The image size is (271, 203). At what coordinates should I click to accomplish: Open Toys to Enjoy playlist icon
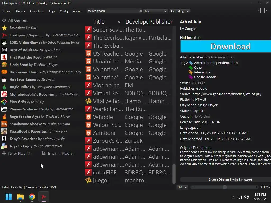[4, 146]
